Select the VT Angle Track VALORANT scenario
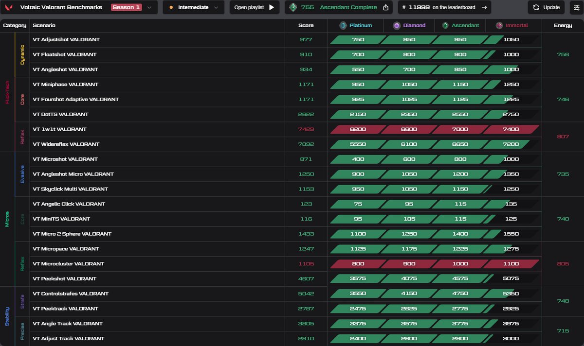 pyautogui.click(x=68, y=324)
